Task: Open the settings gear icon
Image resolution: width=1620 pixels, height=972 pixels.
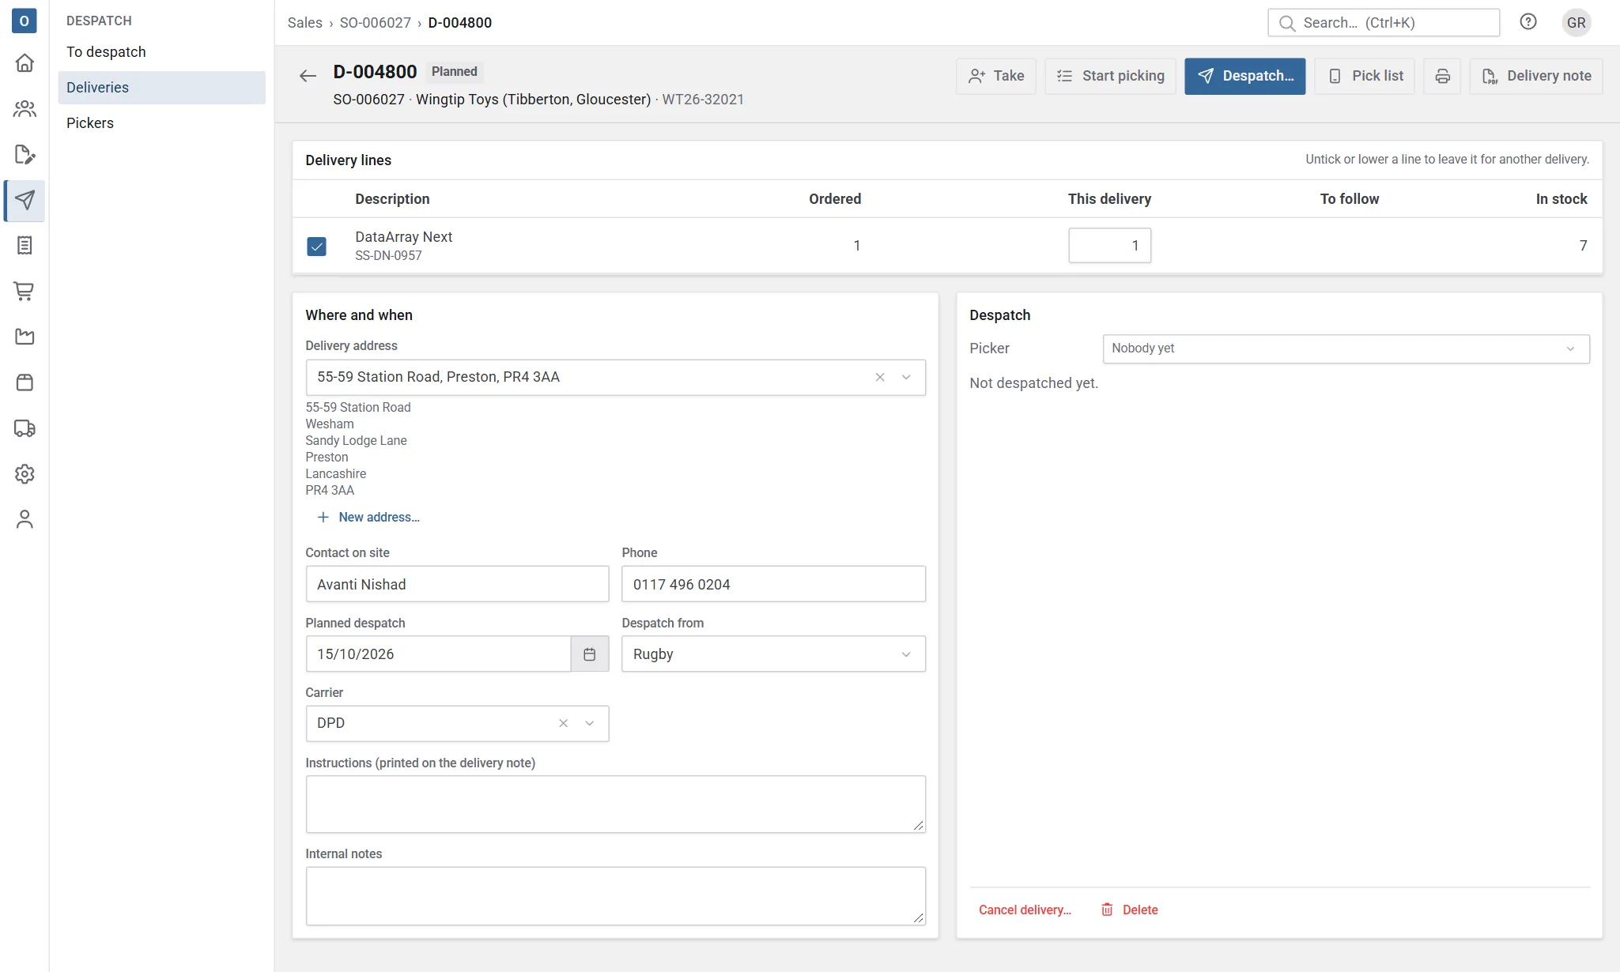Action: click(25, 474)
